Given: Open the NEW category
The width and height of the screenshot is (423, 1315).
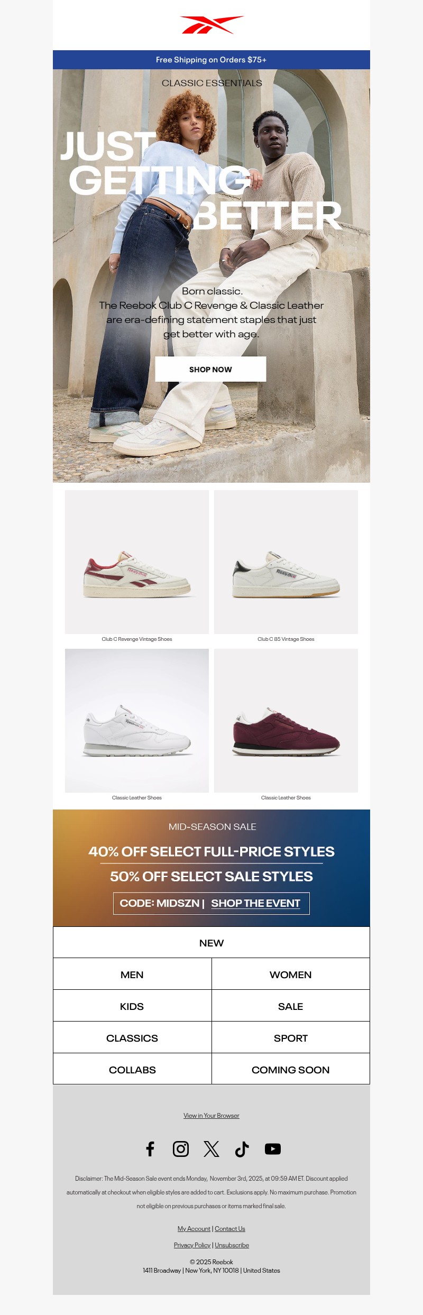Looking at the screenshot, I should (x=212, y=942).
